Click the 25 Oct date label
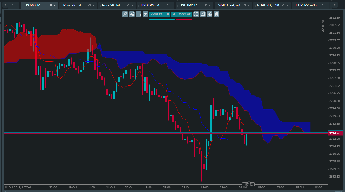The image size is (345, 192). click(x=300, y=187)
